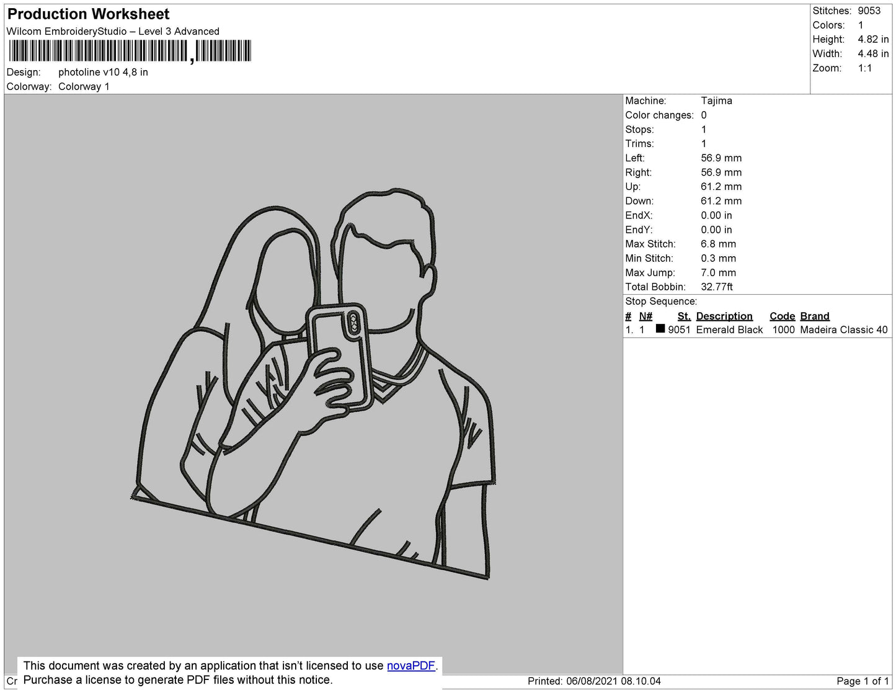Click the EndY value '0.00 in'
The height and width of the screenshot is (693, 896).
coord(716,230)
